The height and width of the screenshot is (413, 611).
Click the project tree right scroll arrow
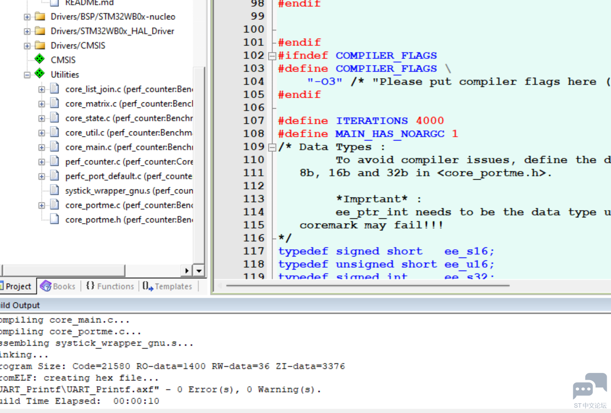click(187, 271)
